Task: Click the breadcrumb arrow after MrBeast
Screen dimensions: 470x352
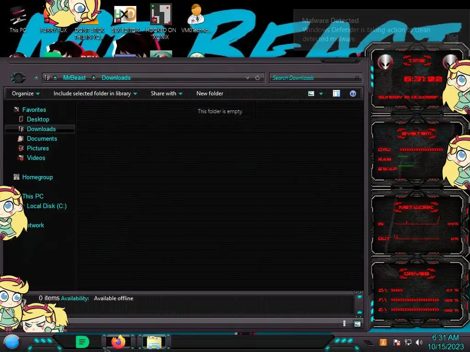Action: [94, 78]
